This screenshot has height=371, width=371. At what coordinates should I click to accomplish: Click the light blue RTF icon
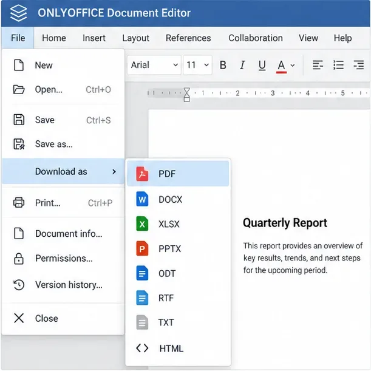tap(142, 298)
